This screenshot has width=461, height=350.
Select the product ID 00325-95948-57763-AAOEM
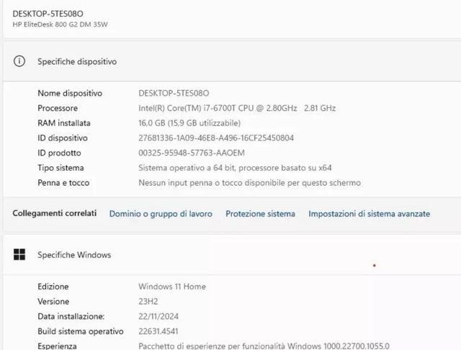(192, 153)
